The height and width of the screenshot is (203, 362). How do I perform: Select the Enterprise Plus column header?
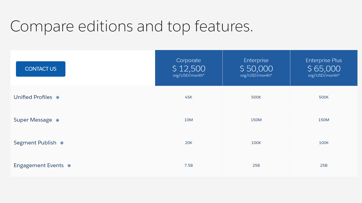(324, 60)
